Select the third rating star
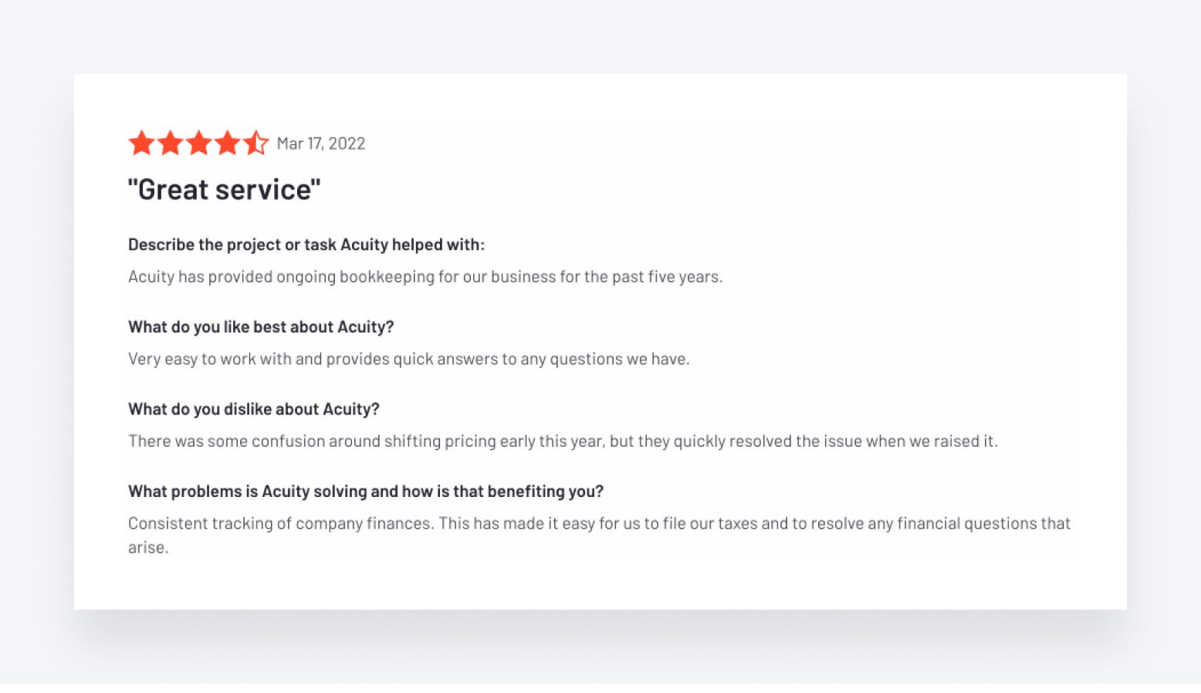The width and height of the screenshot is (1201, 693). [198, 144]
